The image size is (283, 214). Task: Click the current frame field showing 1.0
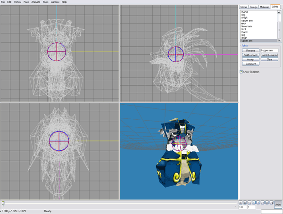(242, 207)
